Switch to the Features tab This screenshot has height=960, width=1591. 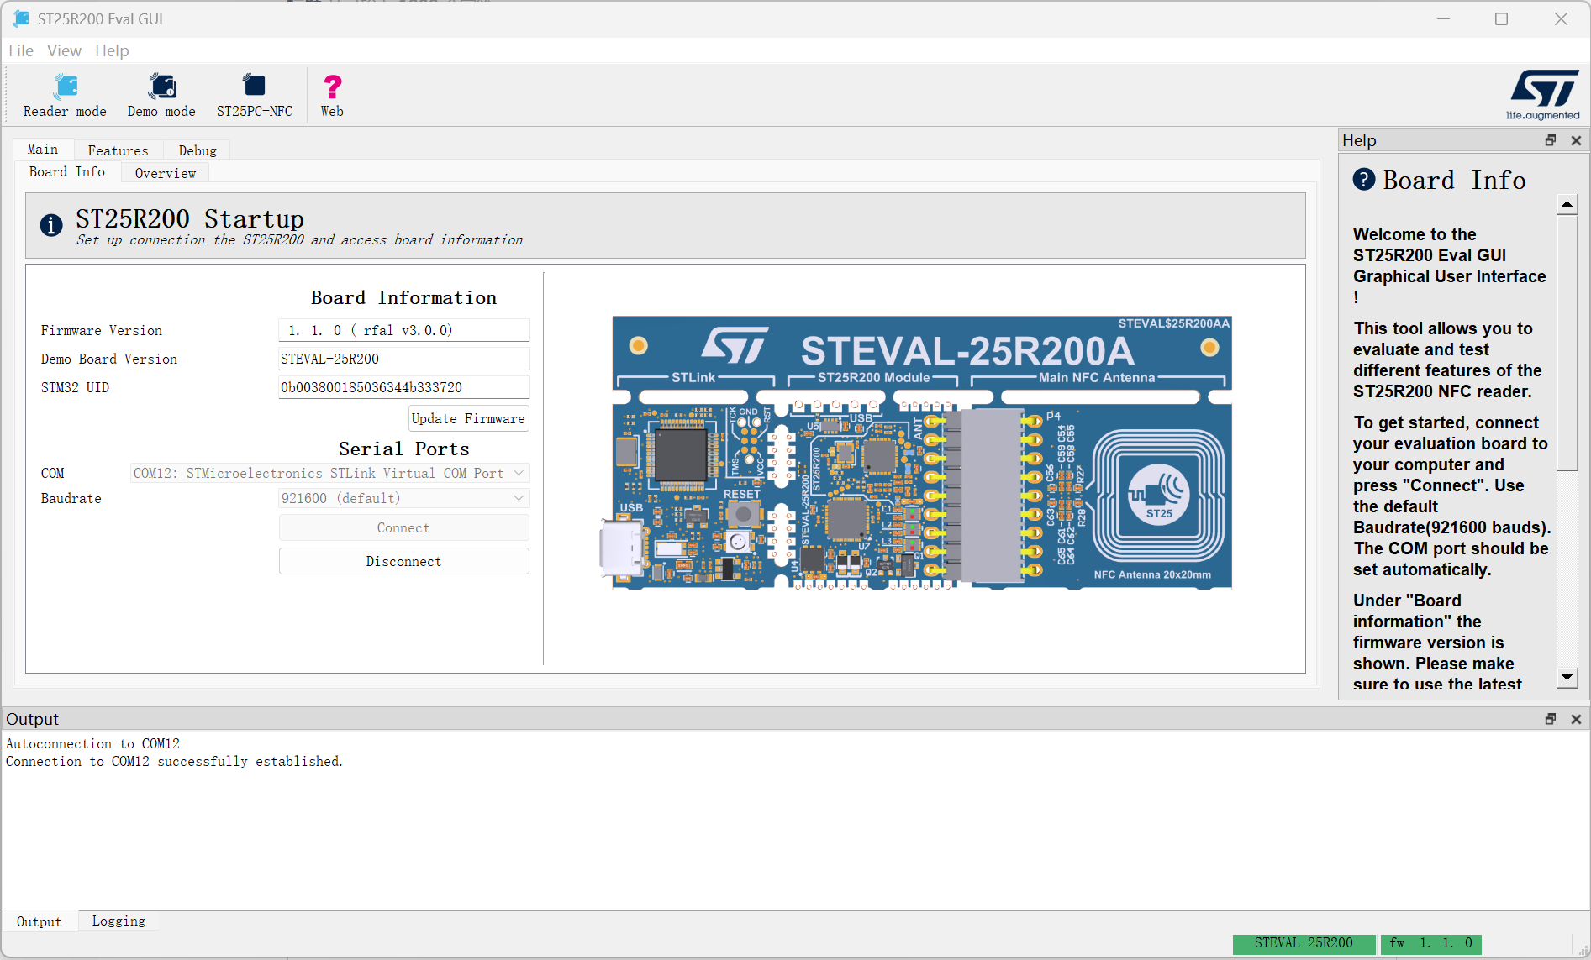[x=119, y=150]
